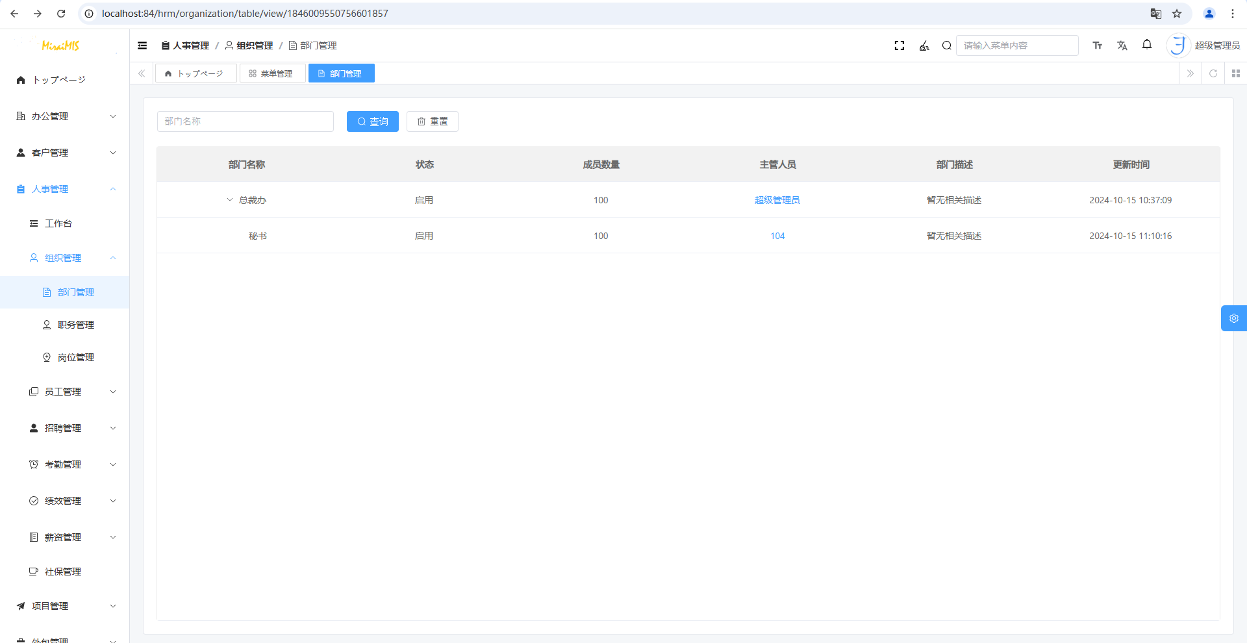Viewport: 1247px width, 643px height.
Task: Click the font size icon
Action: [x=1098, y=45]
